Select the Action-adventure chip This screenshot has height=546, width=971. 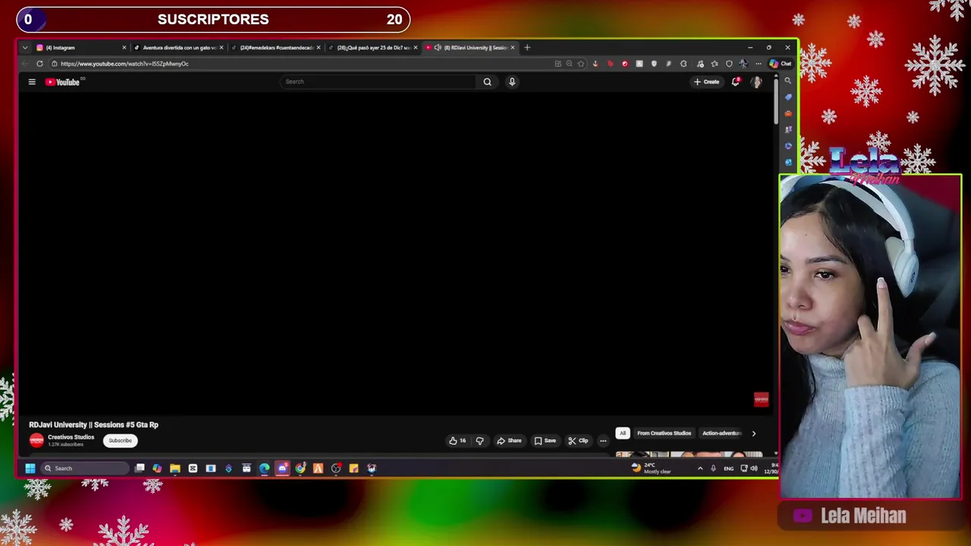[721, 434]
